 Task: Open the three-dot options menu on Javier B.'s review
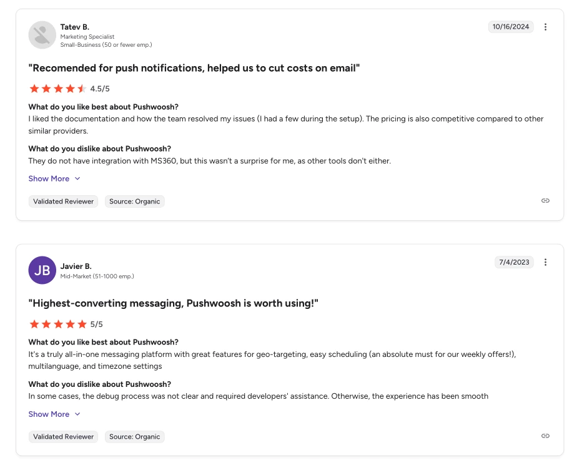[x=546, y=262]
